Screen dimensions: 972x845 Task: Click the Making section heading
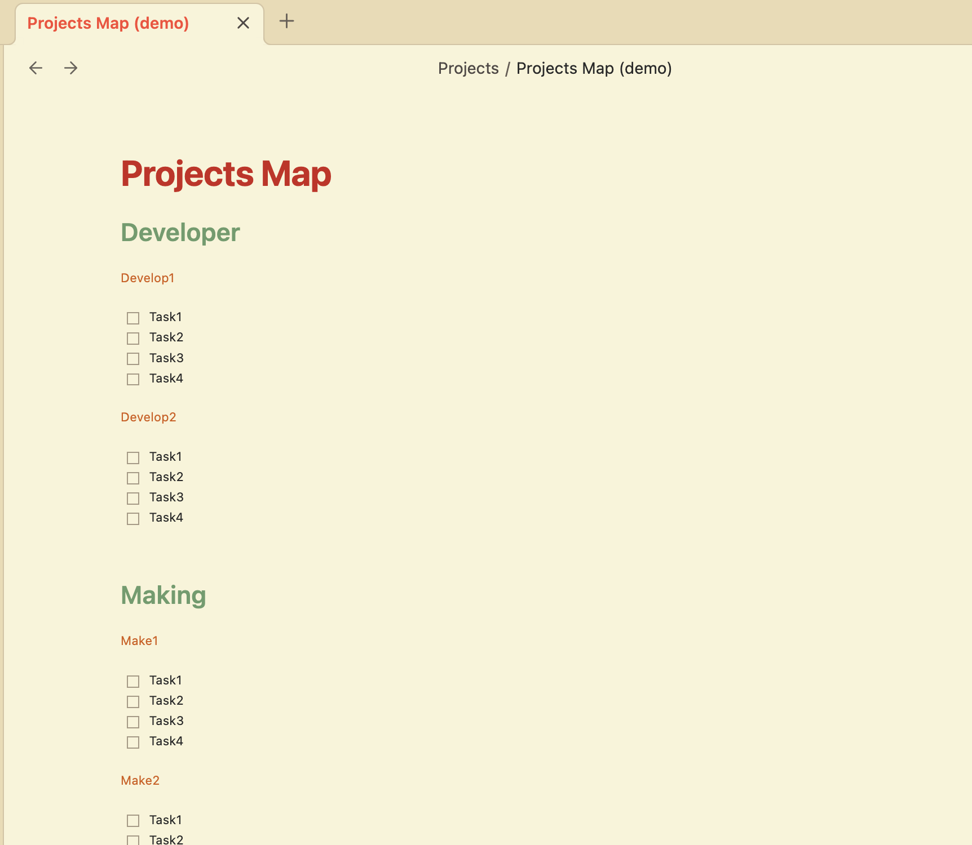click(x=164, y=595)
